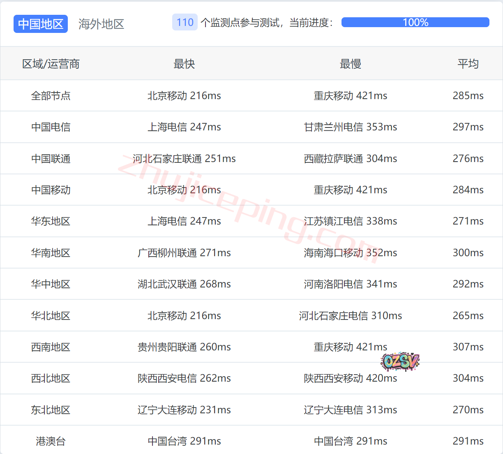Image resolution: width=503 pixels, height=454 pixels.
Task: Select the 港澳台 row
Action: [x=51, y=440]
